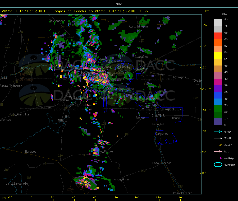Screen dimensions: 238x201
Task: Click the storm cell near Punta_Agua
Action: pyautogui.click(x=86, y=183)
